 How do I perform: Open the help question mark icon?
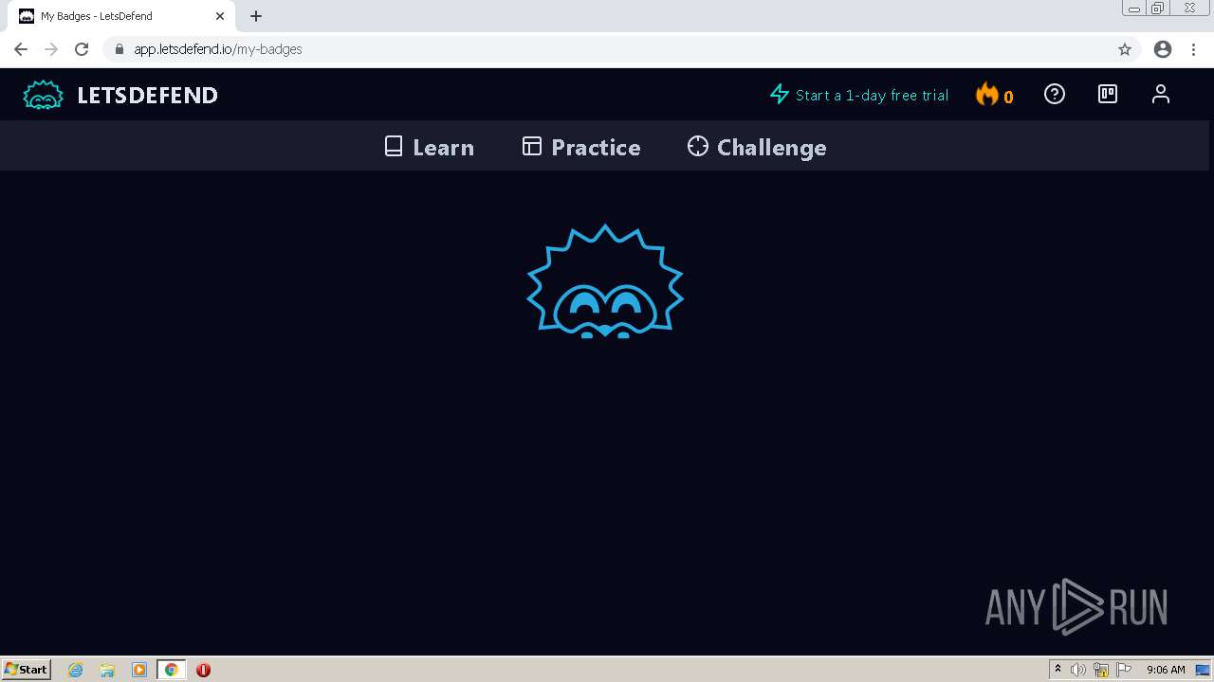(1055, 94)
